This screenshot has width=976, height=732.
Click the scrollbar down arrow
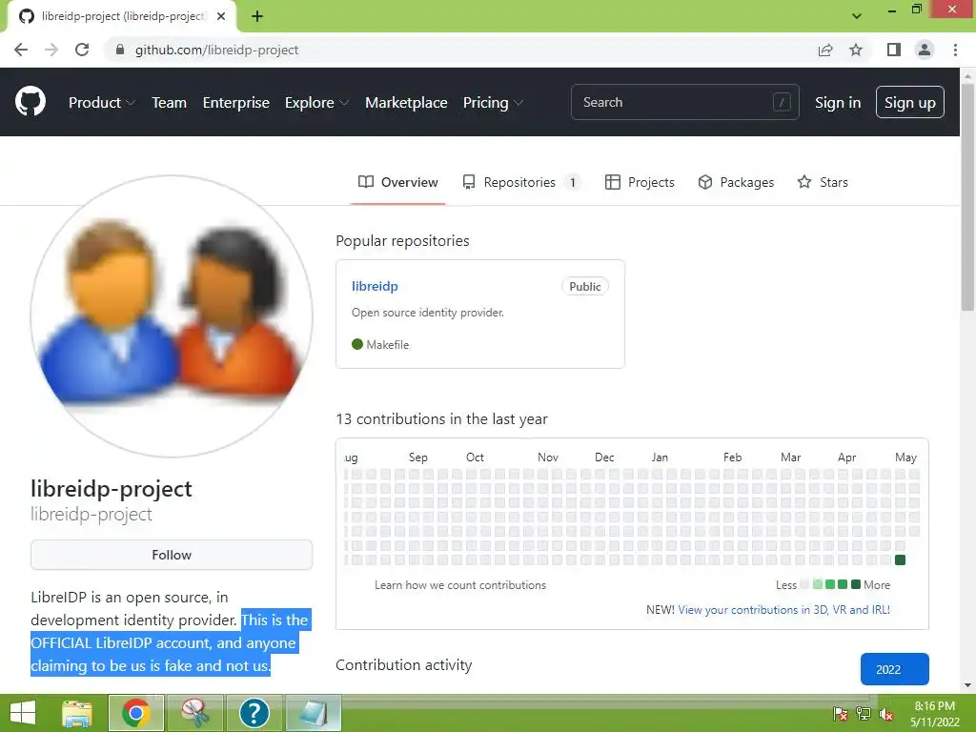click(x=968, y=685)
